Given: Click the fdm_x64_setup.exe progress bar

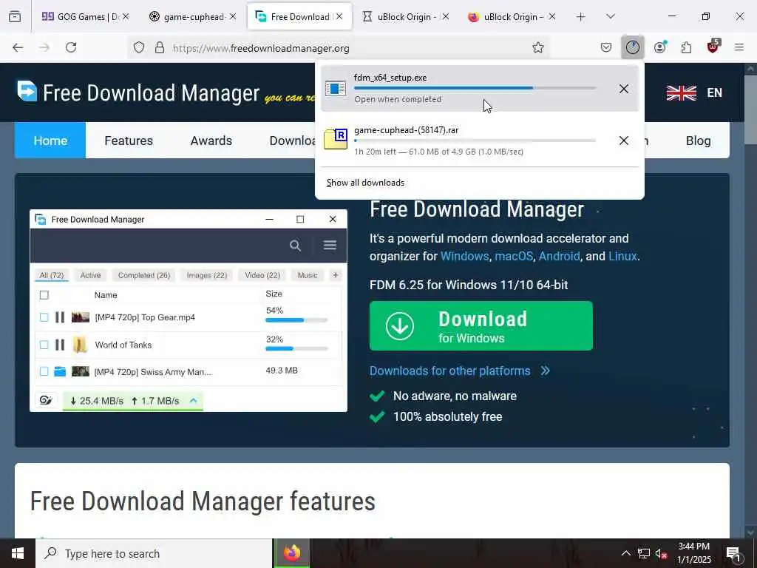Looking at the screenshot, I should (475, 89).
